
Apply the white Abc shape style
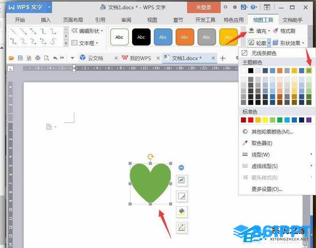pos(119,37)
